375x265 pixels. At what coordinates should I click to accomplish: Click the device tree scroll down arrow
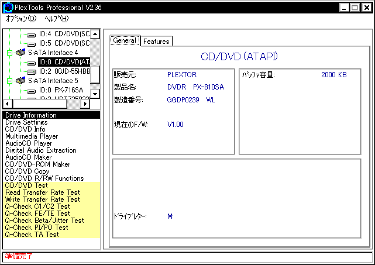tap(95, 94)
